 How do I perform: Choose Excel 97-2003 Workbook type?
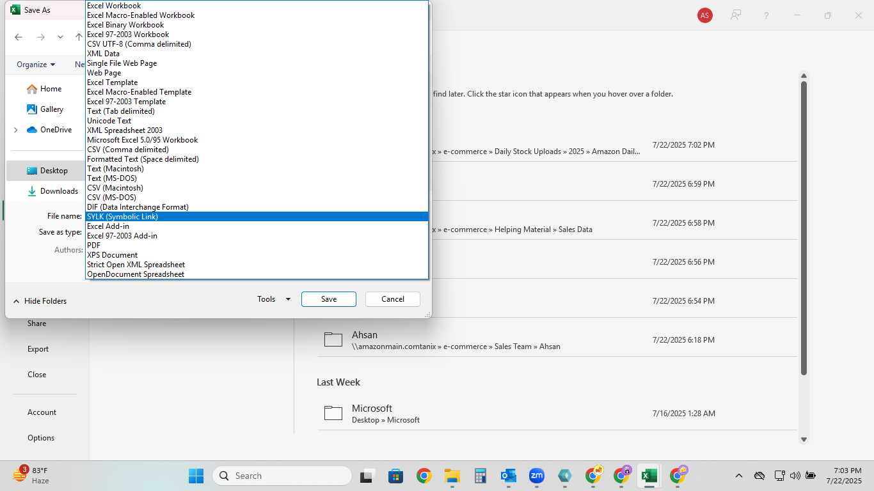coord(257,35)
